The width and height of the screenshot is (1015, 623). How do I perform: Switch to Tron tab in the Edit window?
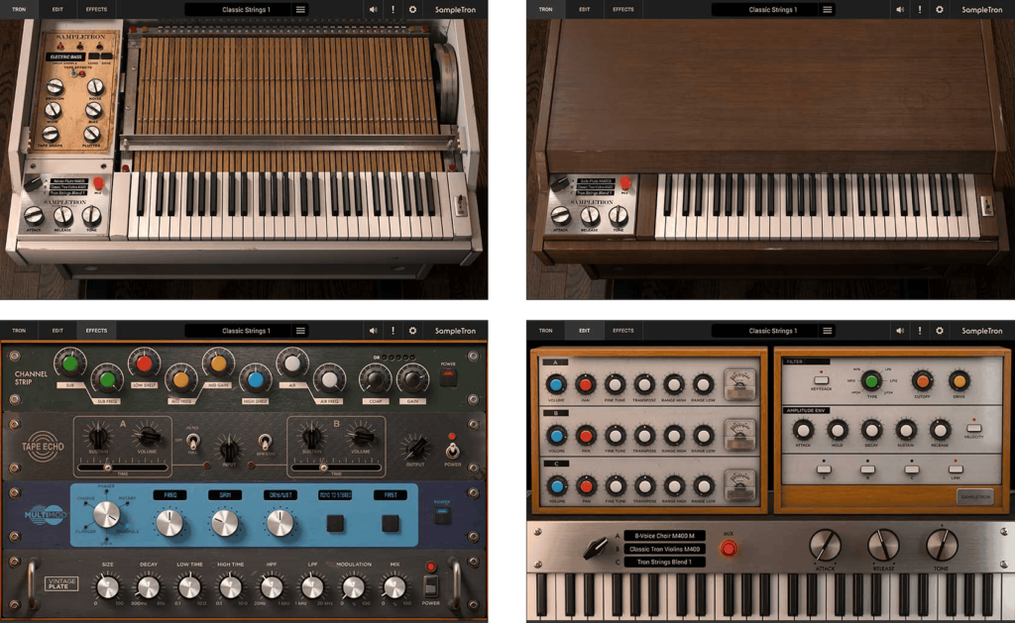(546, 331)
